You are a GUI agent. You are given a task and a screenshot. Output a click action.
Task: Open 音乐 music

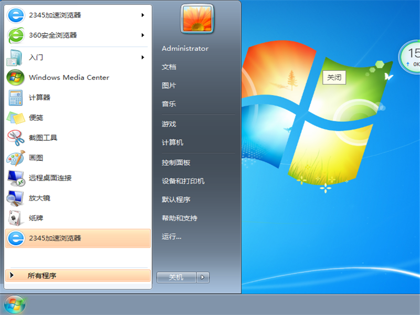pos(169,104)
